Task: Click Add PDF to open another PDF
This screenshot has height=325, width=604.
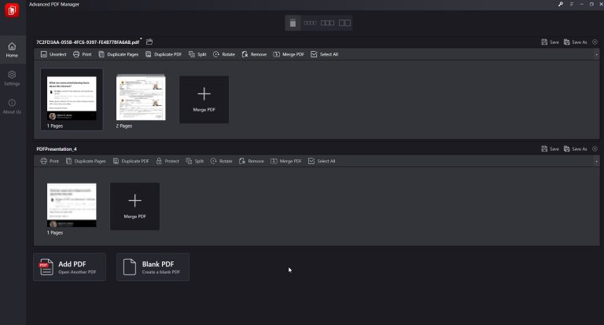Action: coord(69,267)
